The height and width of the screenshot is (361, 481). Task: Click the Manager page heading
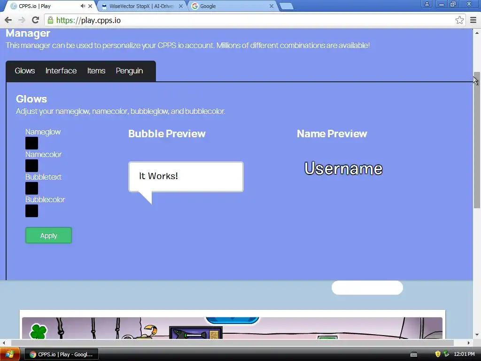(x=28, y=33)
